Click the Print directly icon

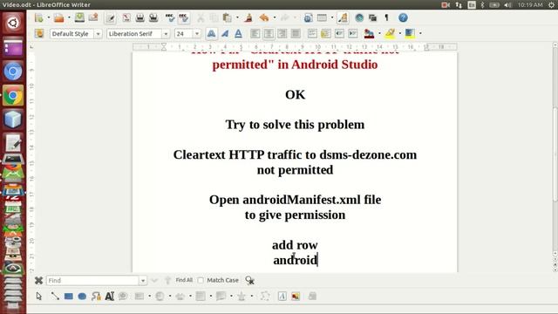(x=139, y=17)
